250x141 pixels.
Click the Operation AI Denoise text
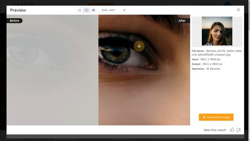(x=206, y=69)
